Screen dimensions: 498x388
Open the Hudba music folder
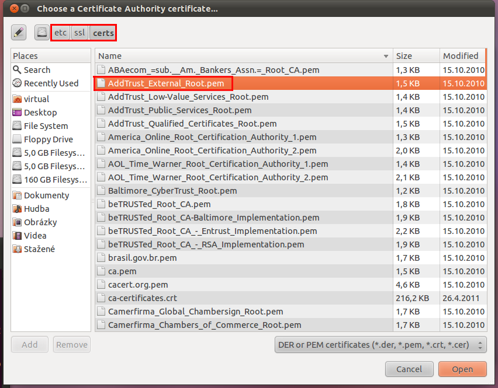click(36, 209)
